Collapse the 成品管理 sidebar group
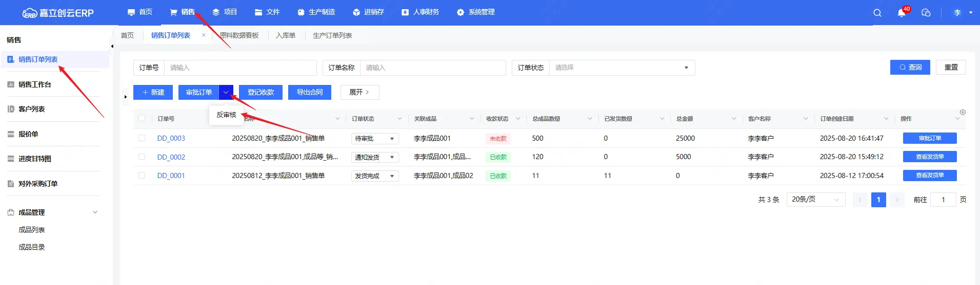Screen dimensions: 980x285 [x=95, y=212]
